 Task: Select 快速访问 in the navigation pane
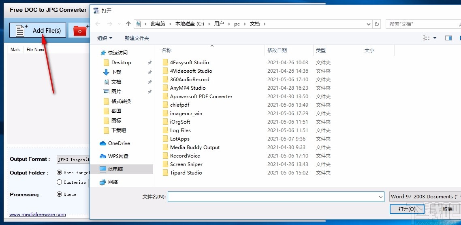coord(118,53)
